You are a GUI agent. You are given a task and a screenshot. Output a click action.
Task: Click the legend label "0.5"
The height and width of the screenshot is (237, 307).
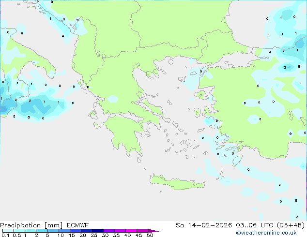click(16, 235)
